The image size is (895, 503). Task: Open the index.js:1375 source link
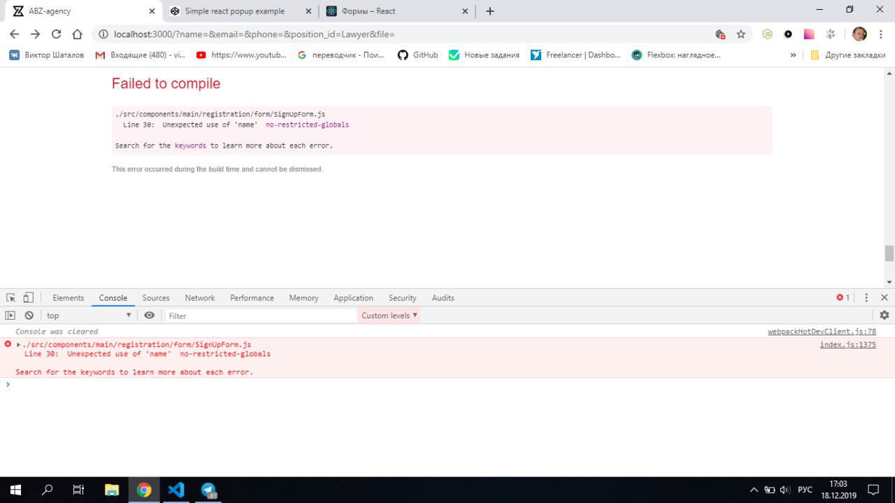(847, 344)
